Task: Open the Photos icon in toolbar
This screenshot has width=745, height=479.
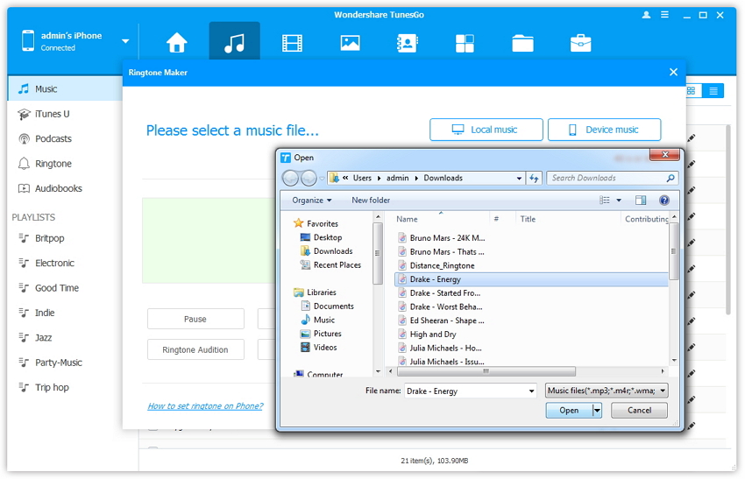Action: [350, 43]
